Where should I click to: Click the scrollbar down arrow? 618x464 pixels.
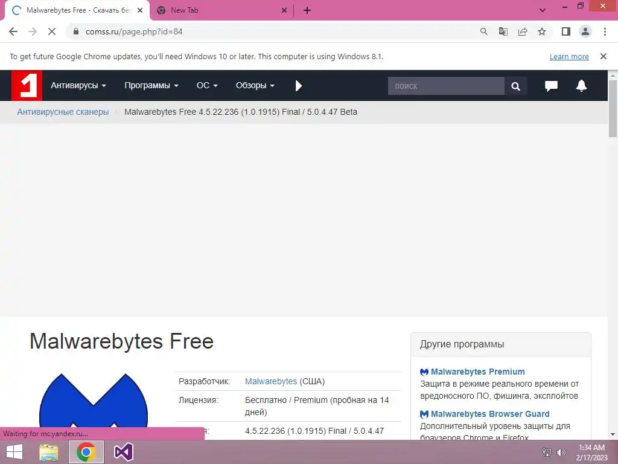click(613, 435)
